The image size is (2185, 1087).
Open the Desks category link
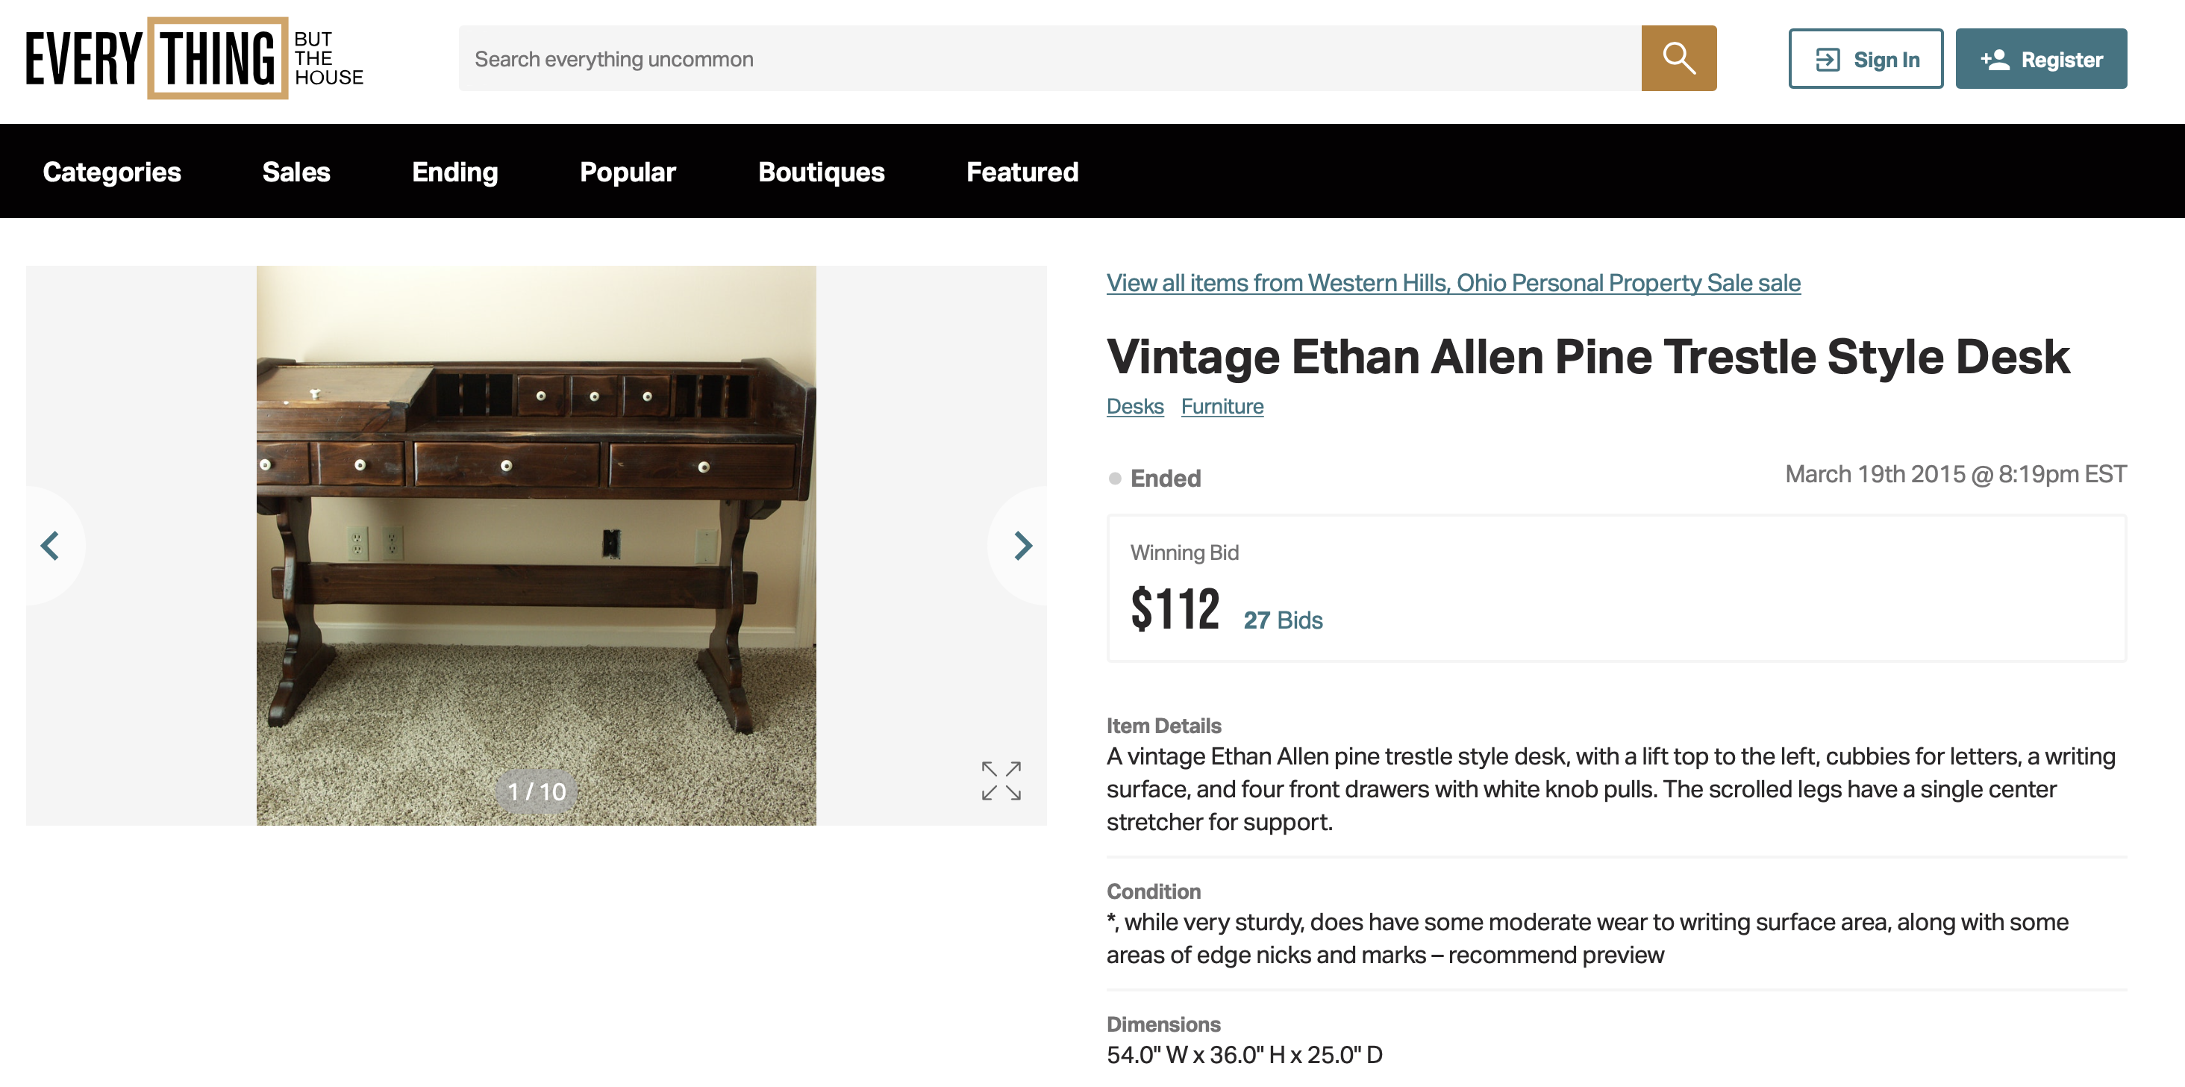[1135, 406]
